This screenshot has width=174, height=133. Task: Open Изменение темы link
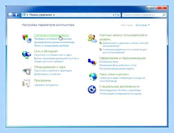click(x=109, y=62)
